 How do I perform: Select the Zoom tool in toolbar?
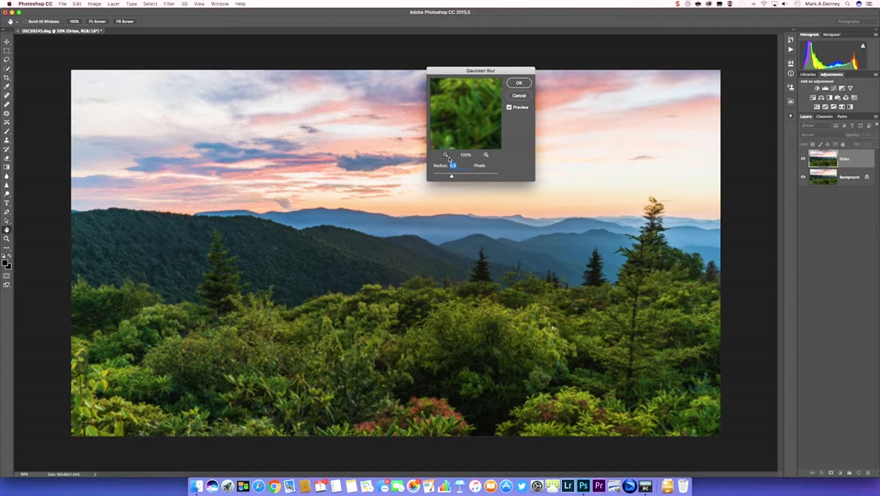7,239
